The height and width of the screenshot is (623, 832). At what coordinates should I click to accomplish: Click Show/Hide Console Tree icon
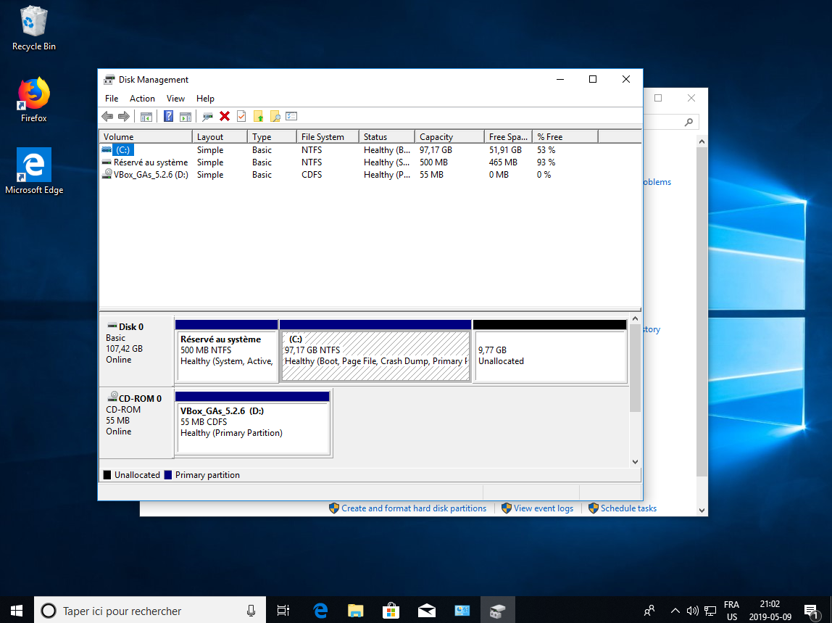[x=146, y=116]
